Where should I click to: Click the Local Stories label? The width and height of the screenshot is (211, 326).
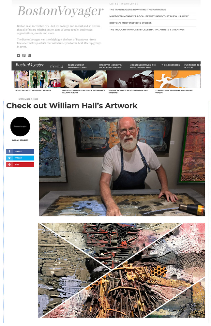click(x=20, y=140)
